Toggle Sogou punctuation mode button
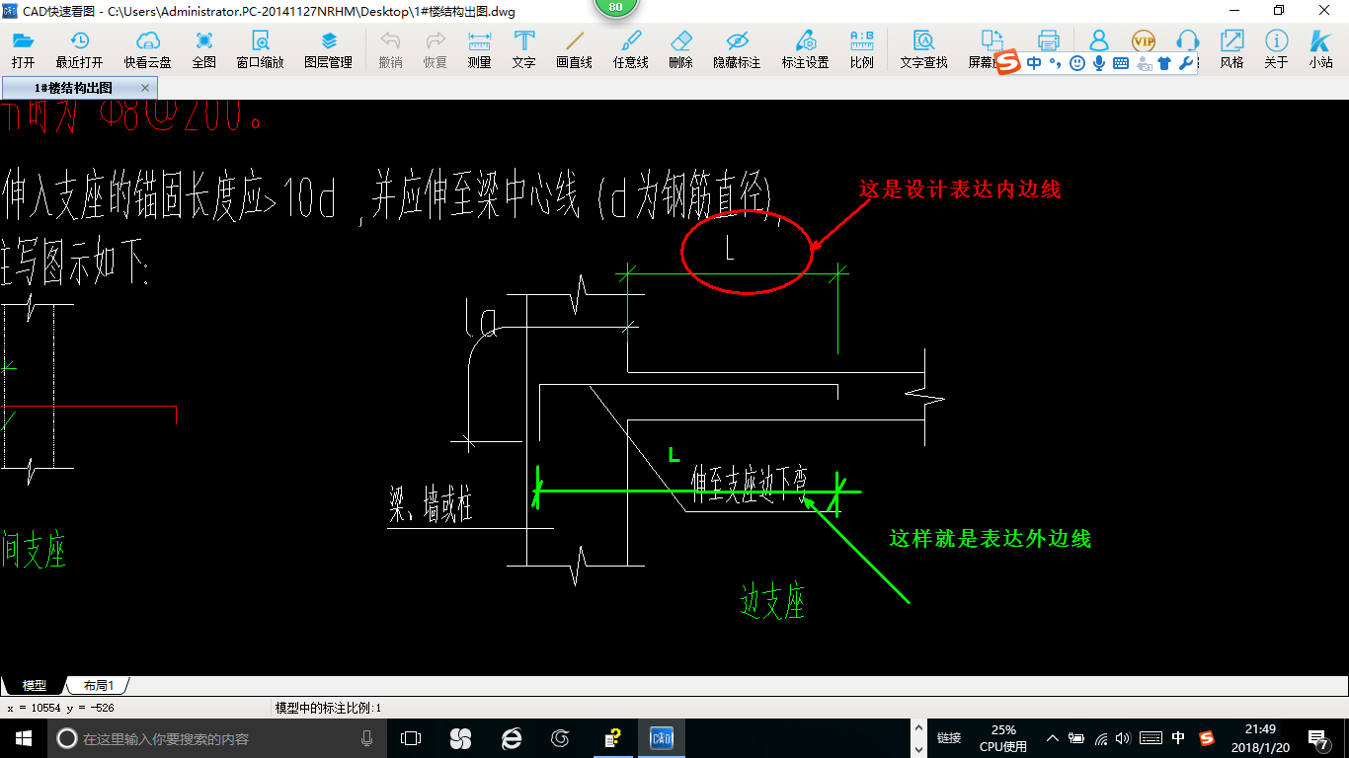The width and height of the screenshot is (1349, 758). coord(1055,63)
